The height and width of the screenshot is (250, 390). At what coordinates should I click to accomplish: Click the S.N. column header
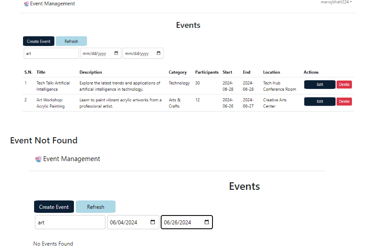28,72
